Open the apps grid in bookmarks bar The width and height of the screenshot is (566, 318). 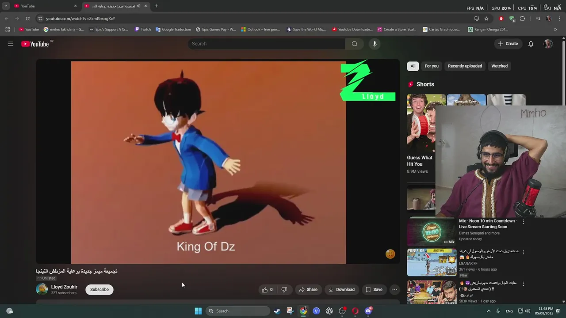pos(8,30)
